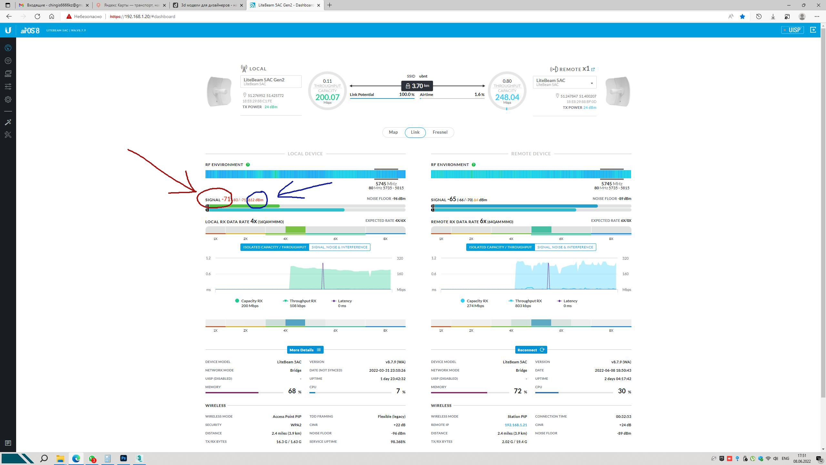826x465 pixels.
Task: Open Photoshop from taskbar
Action: tap(124, 459)
